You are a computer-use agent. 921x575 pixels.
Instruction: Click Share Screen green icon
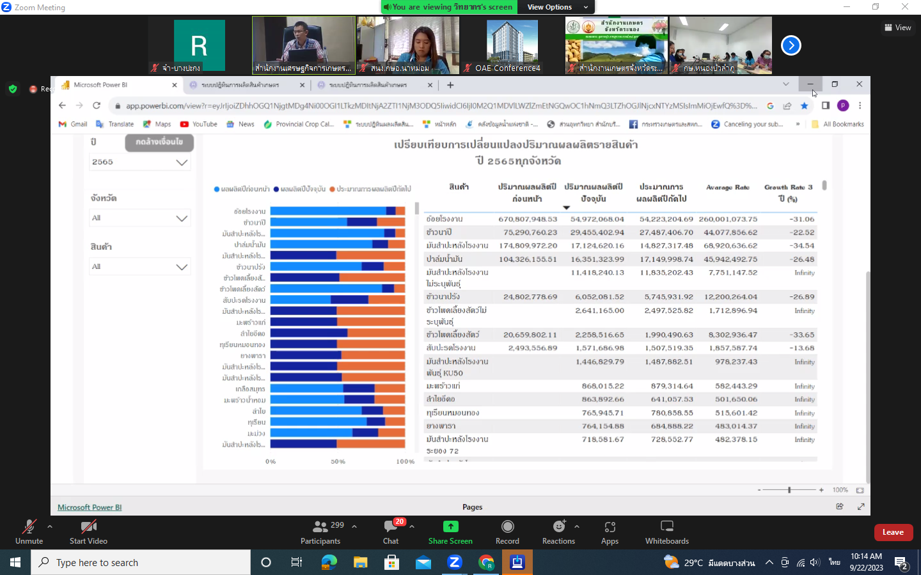(450, 526)
